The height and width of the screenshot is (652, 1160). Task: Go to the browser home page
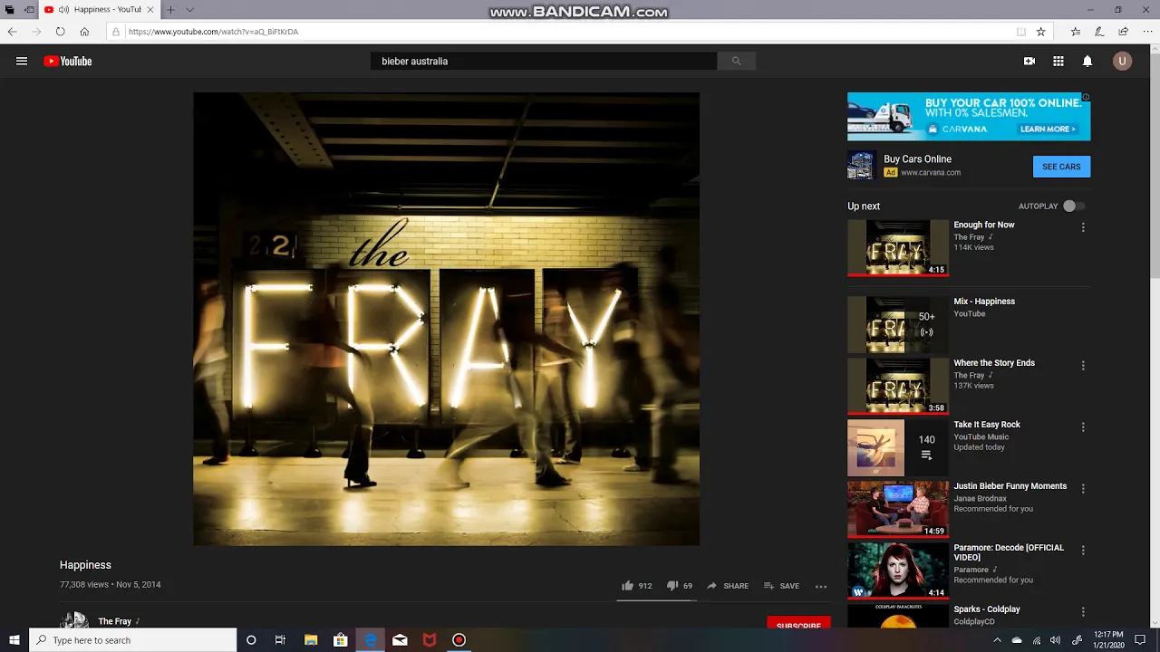coord(84,32)
